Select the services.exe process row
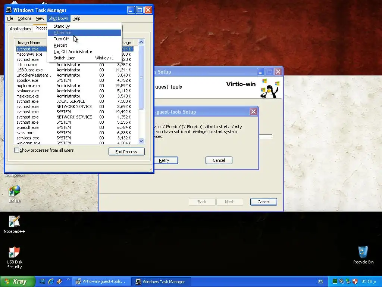This screenshot has width=382, height=287. [x=75, y=138]
